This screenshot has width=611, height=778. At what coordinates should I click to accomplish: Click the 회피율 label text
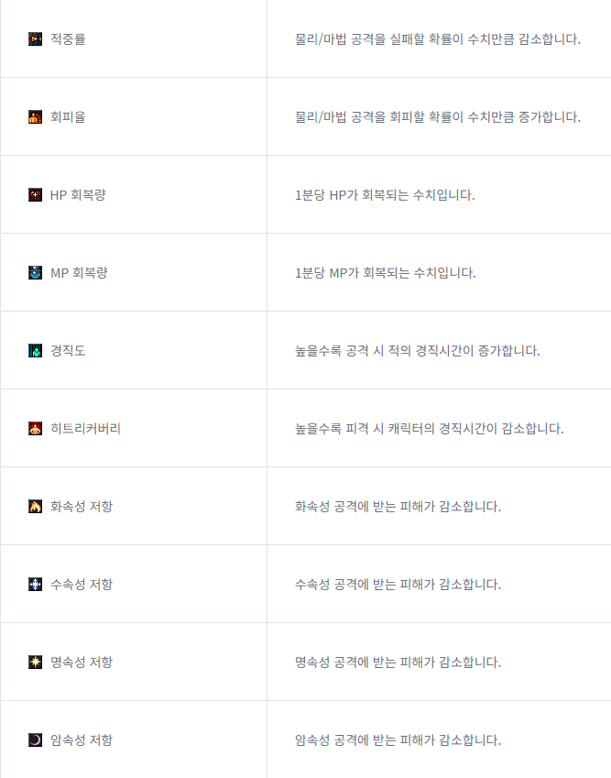point(68,116)
